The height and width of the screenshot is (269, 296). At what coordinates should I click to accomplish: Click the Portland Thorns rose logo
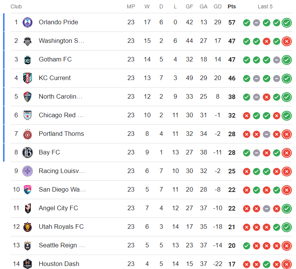click(28, 134)
